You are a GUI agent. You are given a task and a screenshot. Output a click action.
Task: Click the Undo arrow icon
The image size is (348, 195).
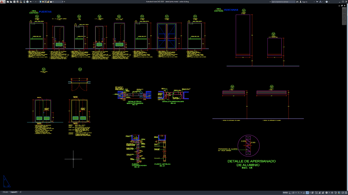click(x=31, y=2)
